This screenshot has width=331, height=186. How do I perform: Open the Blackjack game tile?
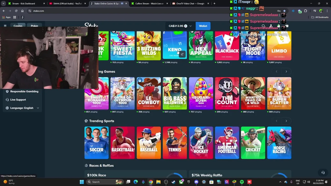pyautogui.click(x=227, y=45)
